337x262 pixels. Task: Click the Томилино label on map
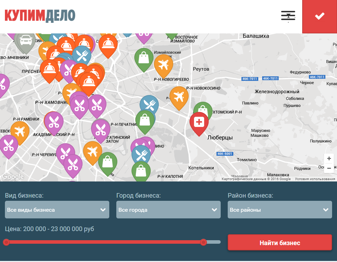coord(247,160)
